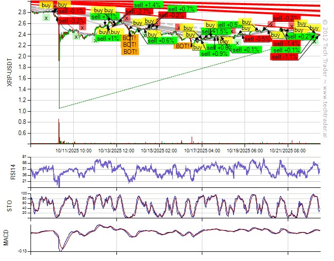Click the 10/15/2025 02:00 date label
This screenshot has height=261, width=334.
point(160,151)
